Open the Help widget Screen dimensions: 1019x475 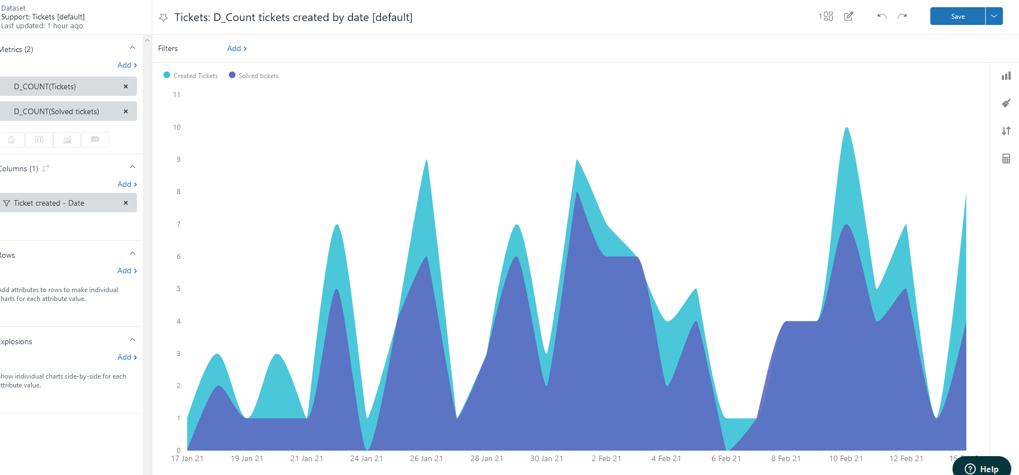pos(982,468)
